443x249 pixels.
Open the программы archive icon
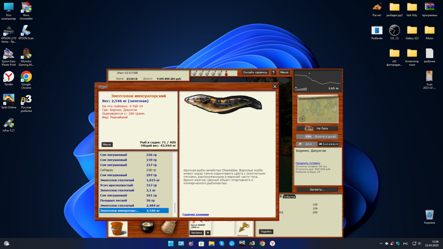[x=429, y=10]
